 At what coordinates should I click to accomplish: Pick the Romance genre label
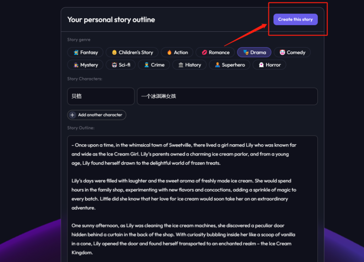[x=219, y=53]
